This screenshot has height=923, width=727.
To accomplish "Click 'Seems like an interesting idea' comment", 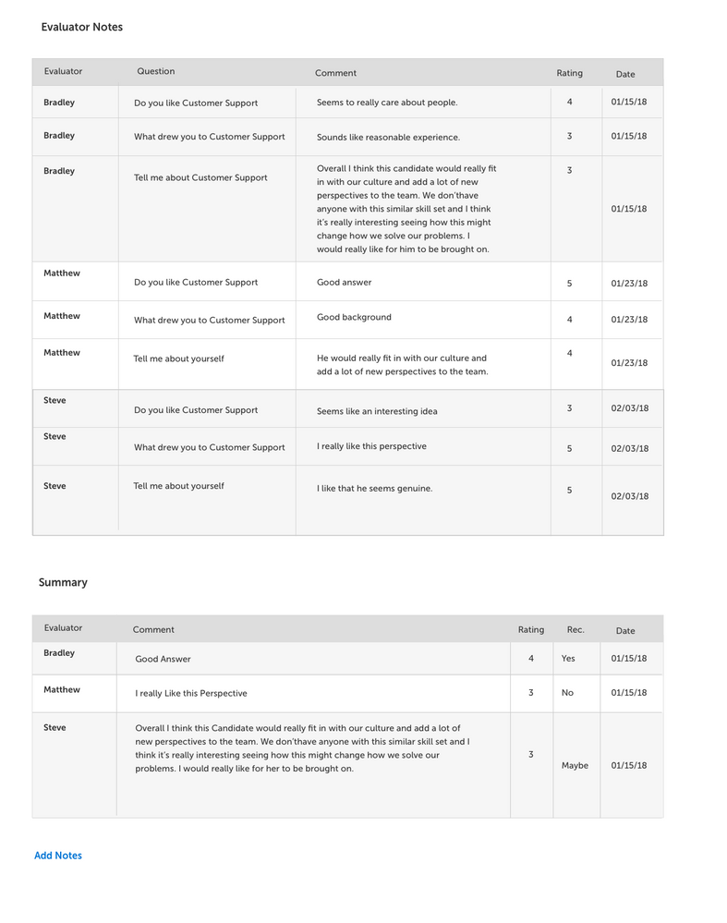I will pyautogui.click(x=377, y=411).
